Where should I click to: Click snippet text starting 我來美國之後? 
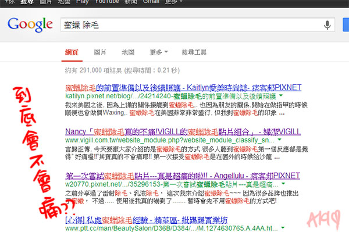pyautogui.click(x=186, y=109)
